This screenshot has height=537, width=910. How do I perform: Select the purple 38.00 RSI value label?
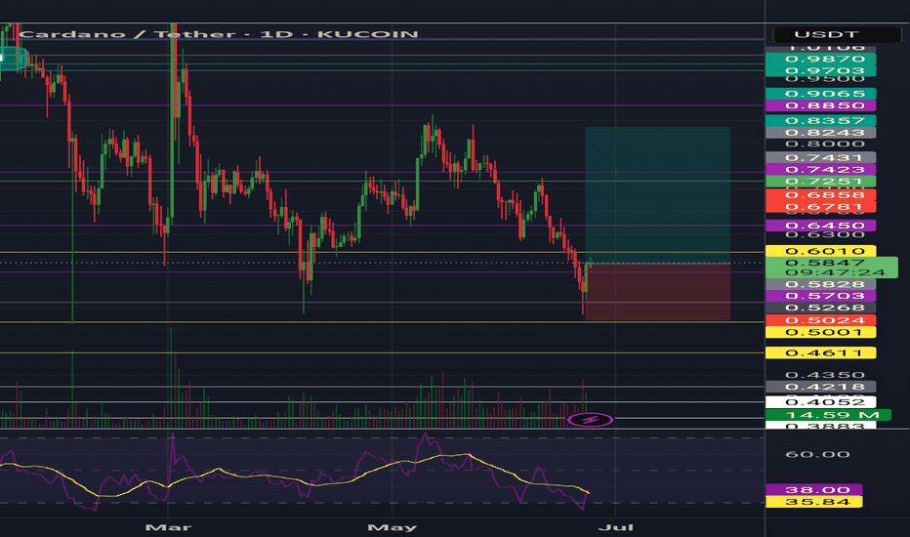point(813,490)
